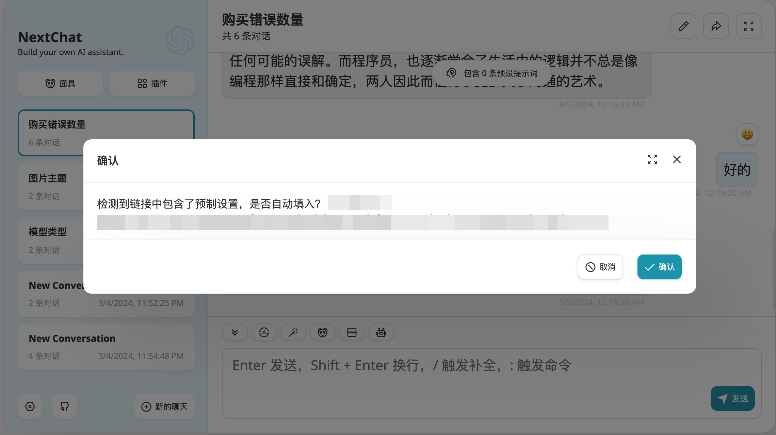Click the robot model selection icon

(381, 332)
